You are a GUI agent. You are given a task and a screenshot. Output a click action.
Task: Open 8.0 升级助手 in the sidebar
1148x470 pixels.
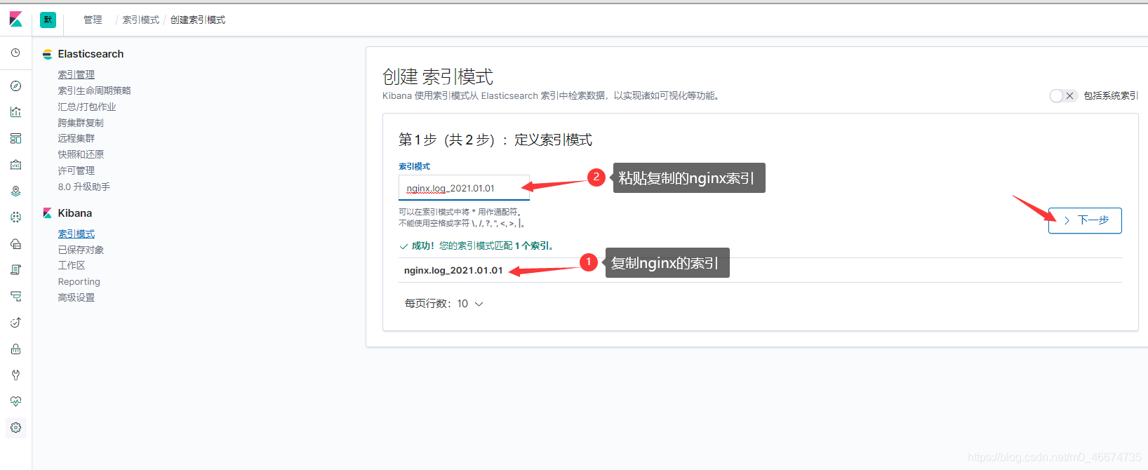click(x=84, y=187)
